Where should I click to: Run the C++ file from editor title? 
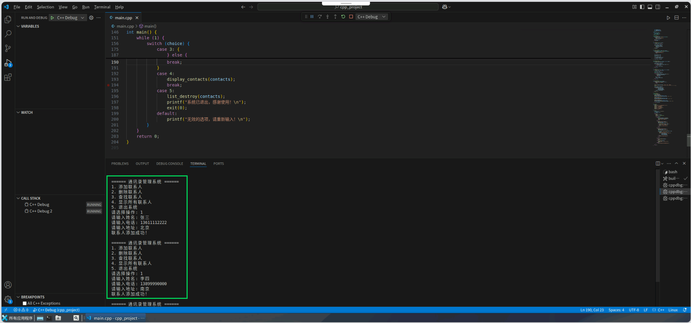point(668,18)
